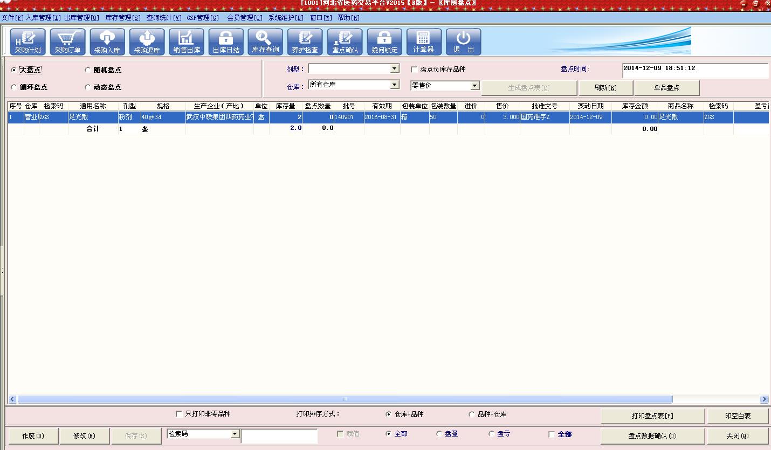
Task: Select the 循环盘点 radio button
Action: 14,87
